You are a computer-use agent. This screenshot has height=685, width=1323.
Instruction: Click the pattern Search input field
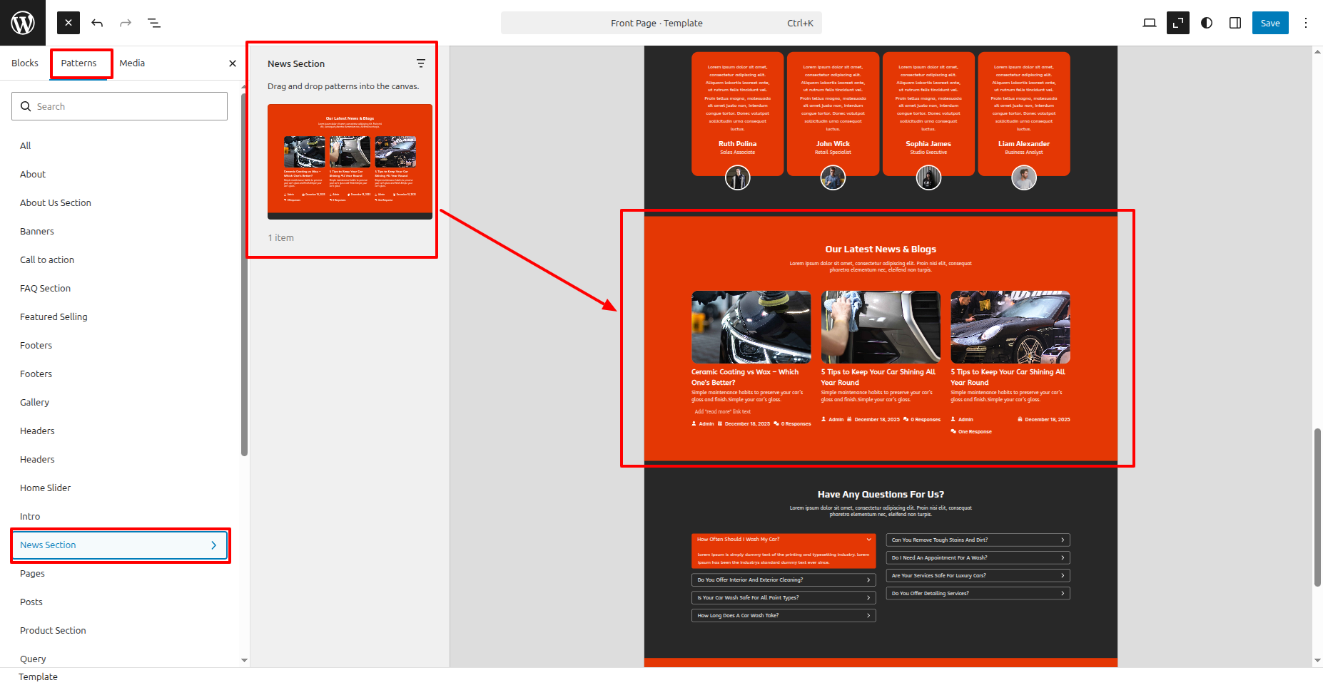(119, 106)
